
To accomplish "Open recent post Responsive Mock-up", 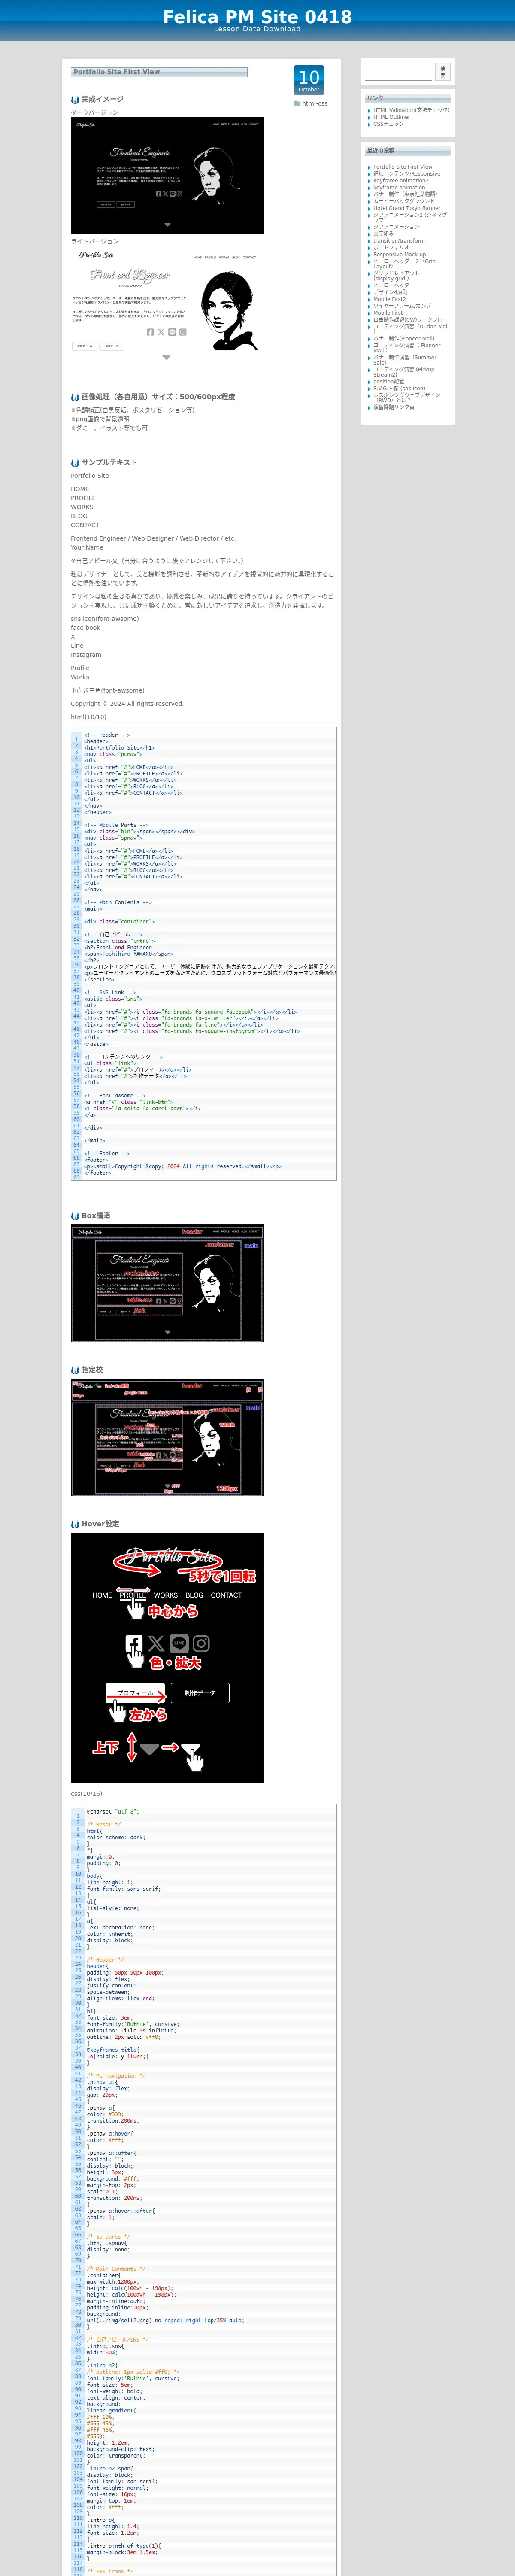I will tap(399, 254).
